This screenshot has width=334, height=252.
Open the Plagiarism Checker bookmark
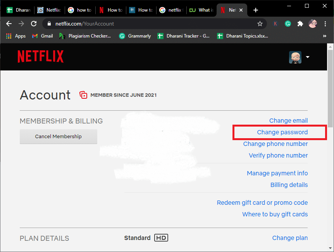click(85, 36)
